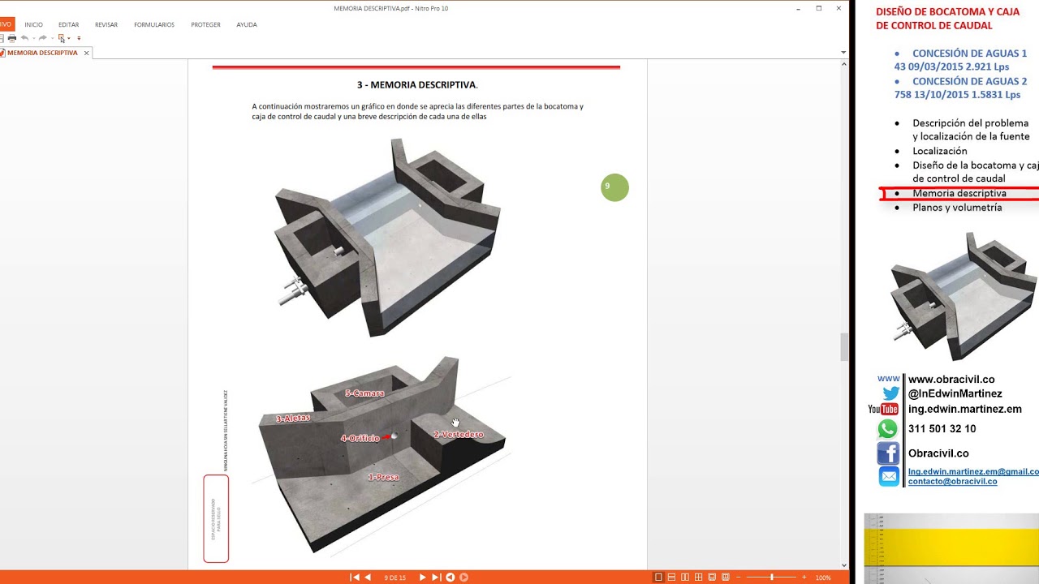Go to the first page
The width and height of the screenshot is (1039, 584).
point(354,577)
